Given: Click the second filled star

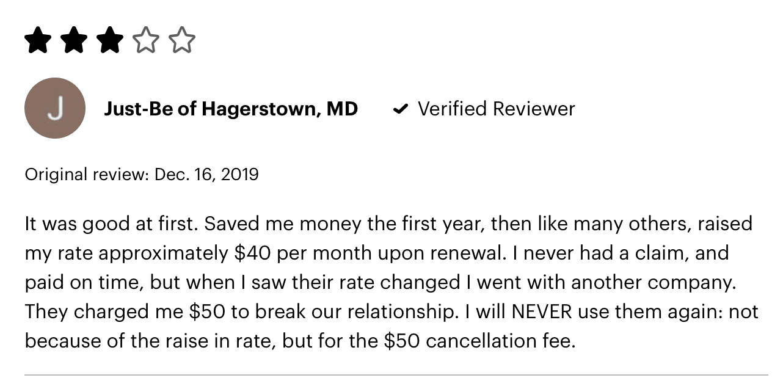Looking at the screenshot, I should click(x=73, y=40).
